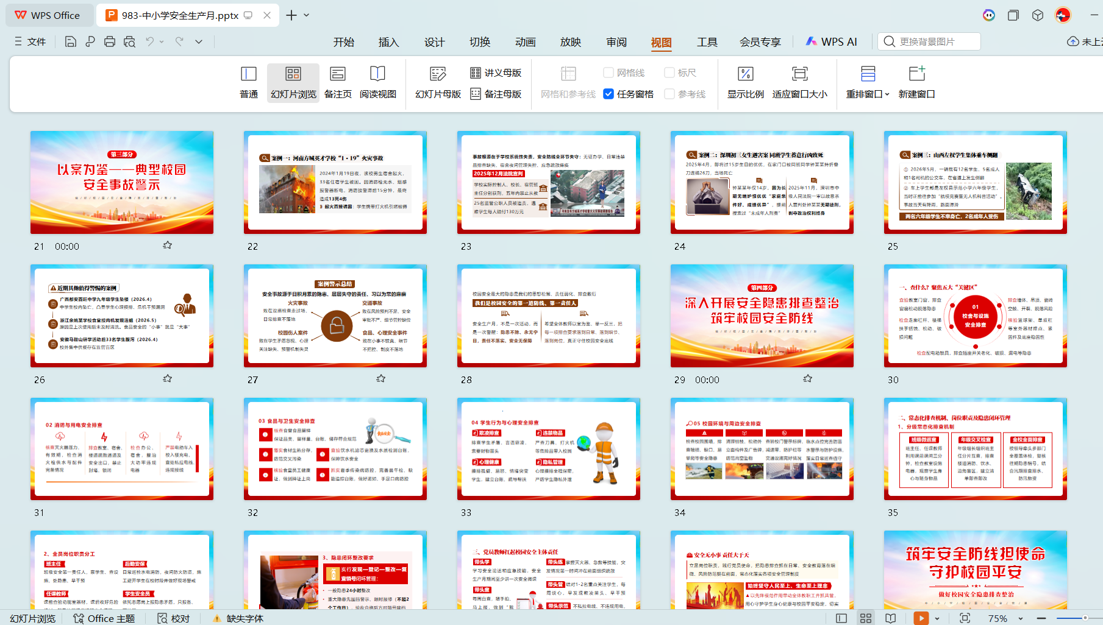Enable the 标尺 ruler checkbox
The width and height of the screenshot is (1103, 625).
point(669,72)
